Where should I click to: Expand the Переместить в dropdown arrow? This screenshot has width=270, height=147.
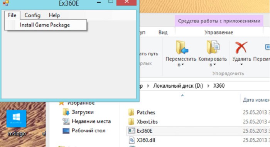[x=183, y=65]
